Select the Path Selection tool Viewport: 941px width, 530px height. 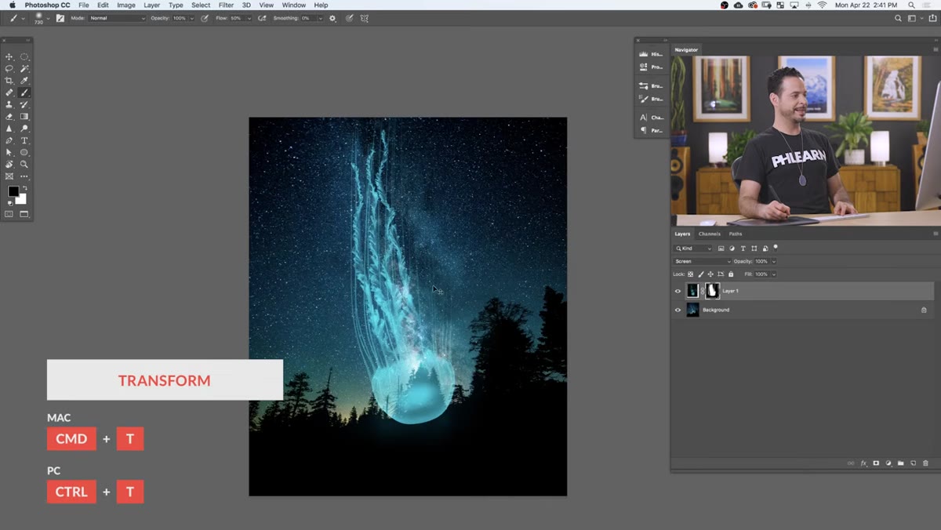coord(9,152)
